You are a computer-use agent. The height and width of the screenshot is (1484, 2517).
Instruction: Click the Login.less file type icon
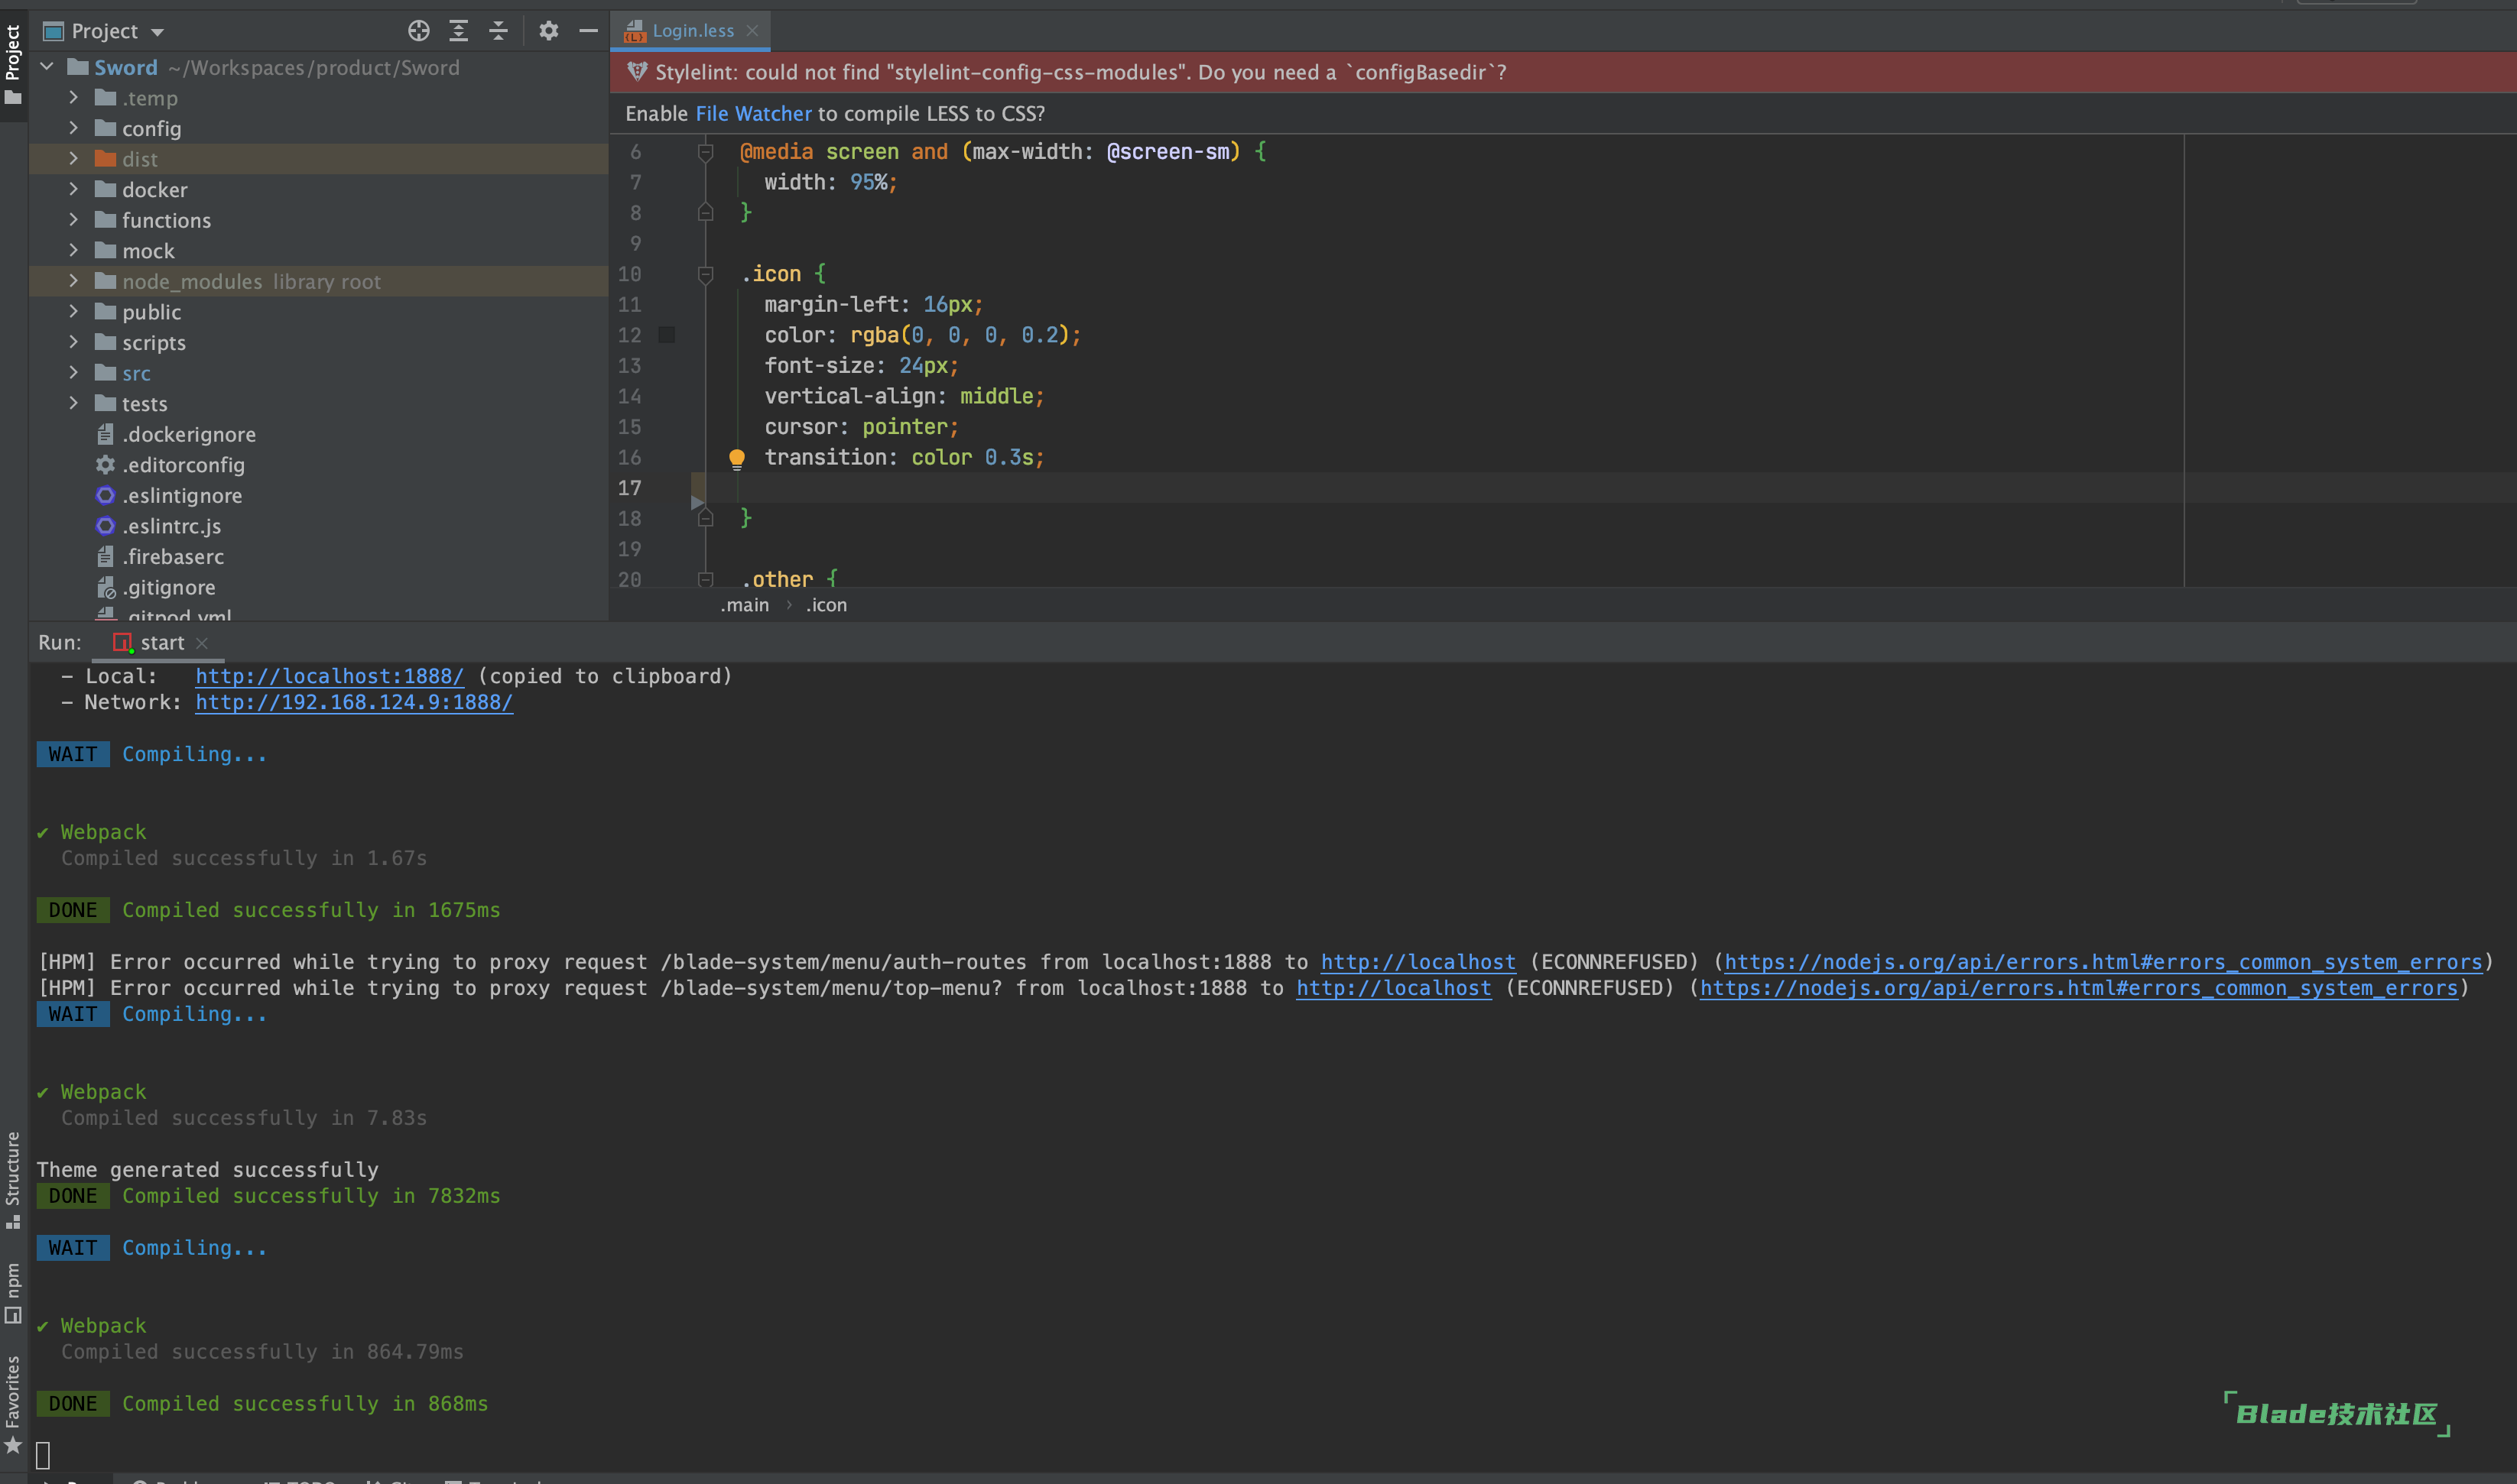point(635,31)
